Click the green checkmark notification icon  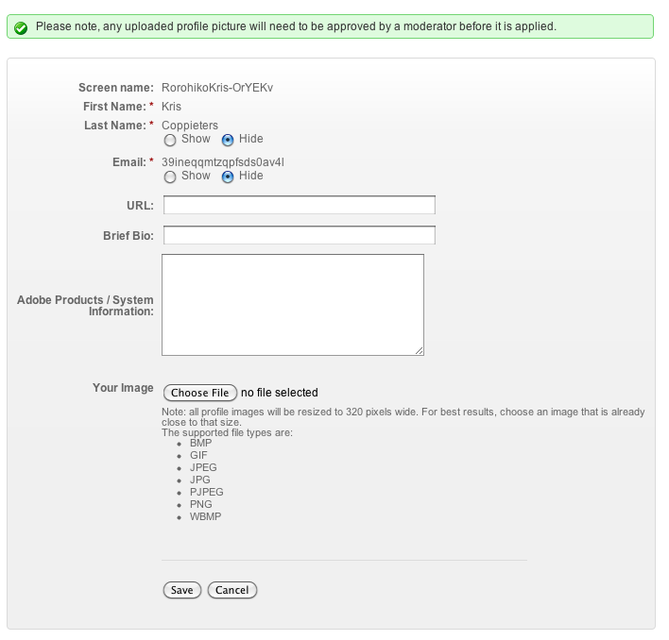point(21,27)
